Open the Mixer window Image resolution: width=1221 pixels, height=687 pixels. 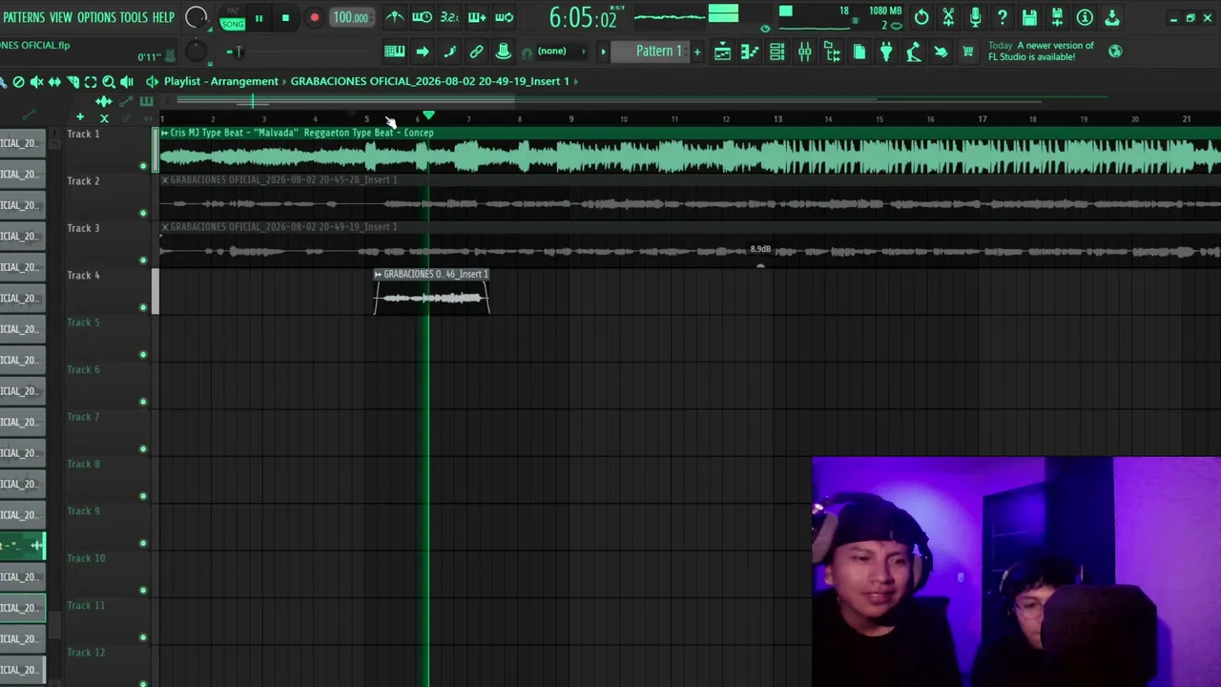click(x=804, y=52)
